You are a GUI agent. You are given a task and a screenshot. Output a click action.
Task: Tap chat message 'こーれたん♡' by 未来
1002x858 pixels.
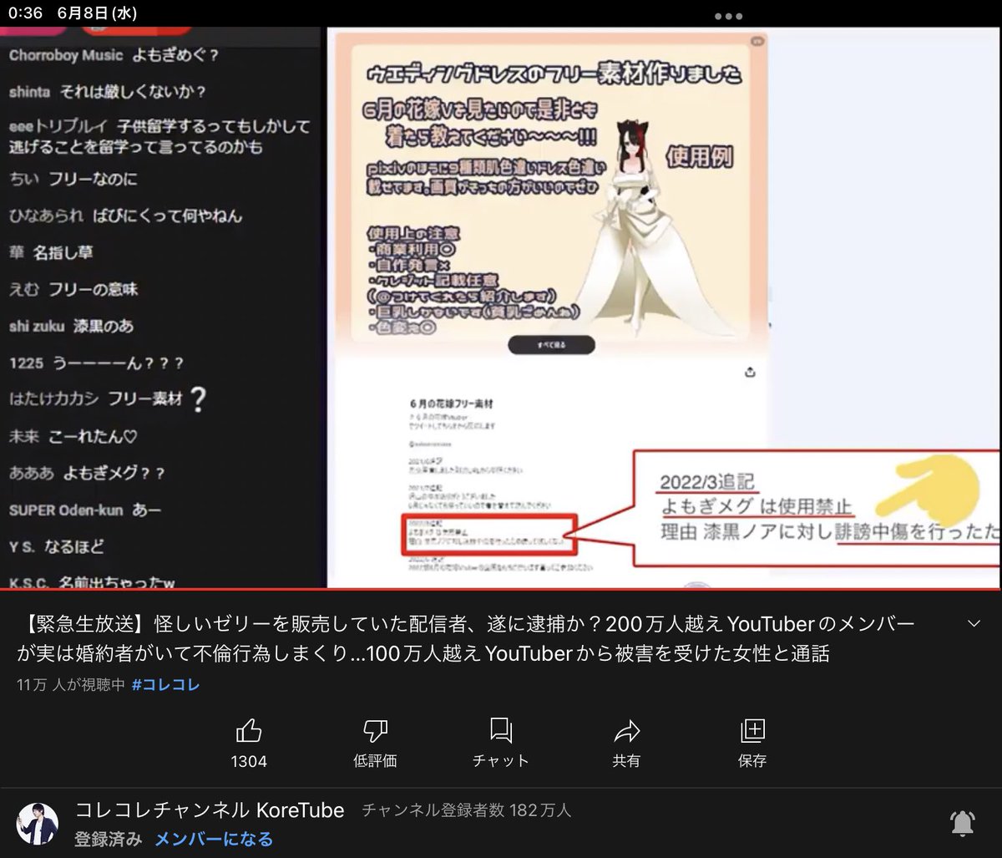tap(73, 436)
